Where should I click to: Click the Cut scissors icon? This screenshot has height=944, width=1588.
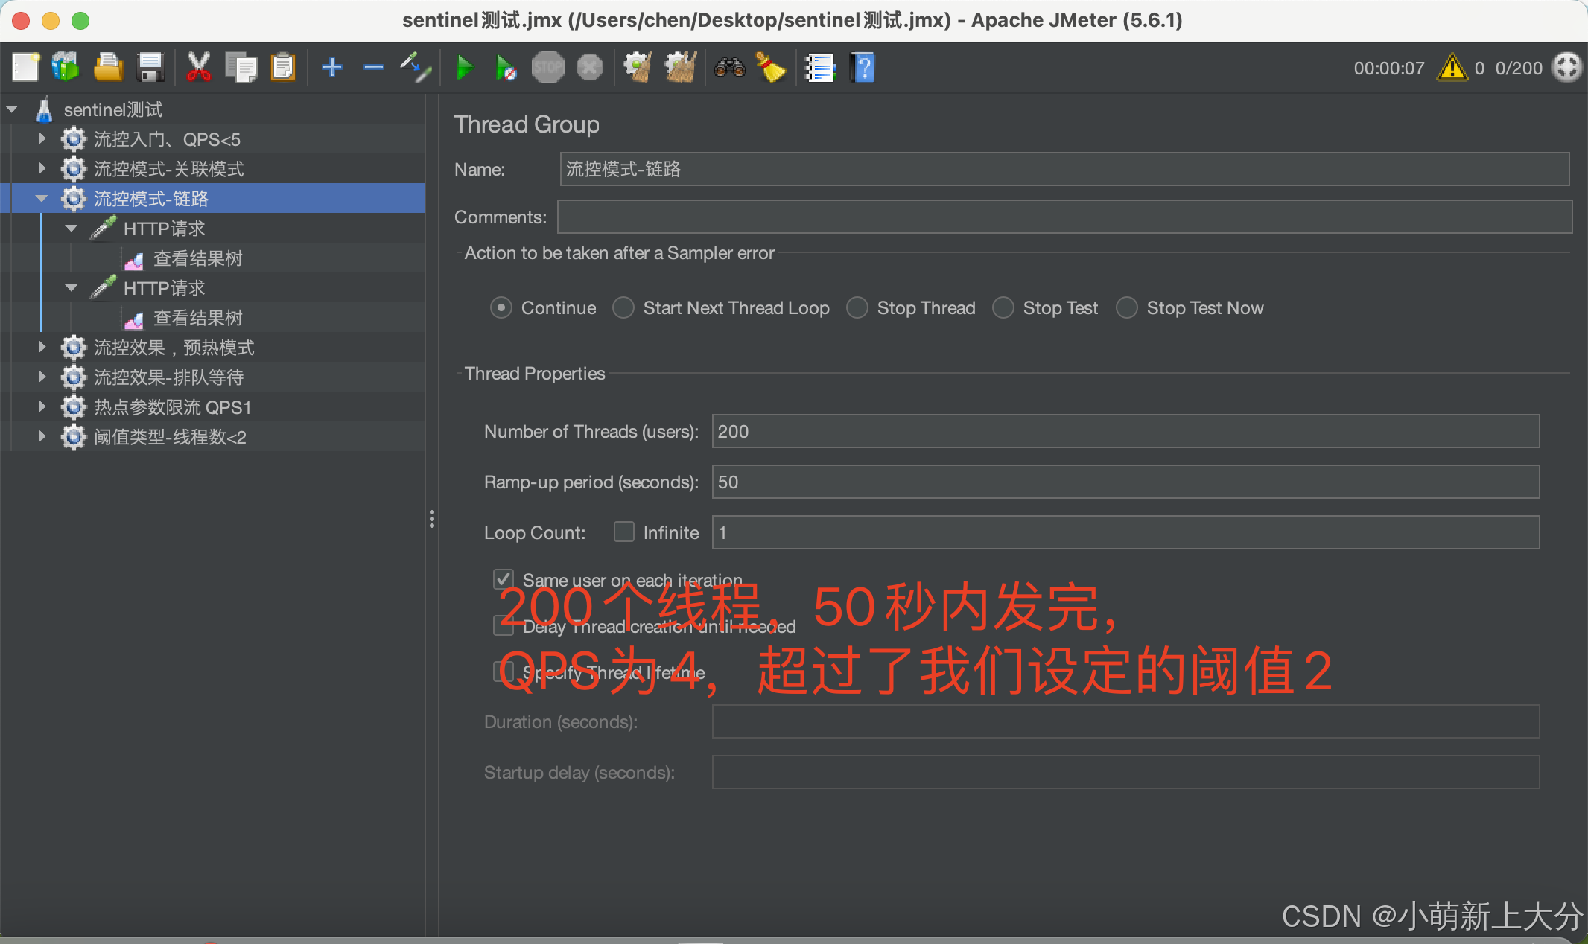click(198, 68)
